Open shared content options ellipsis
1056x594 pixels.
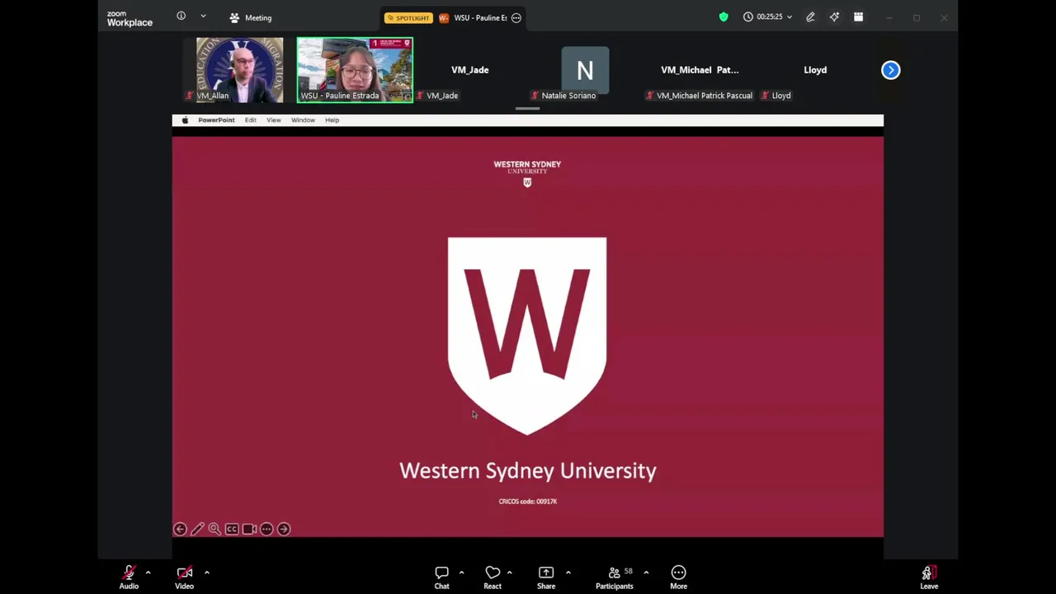[516, 17]
